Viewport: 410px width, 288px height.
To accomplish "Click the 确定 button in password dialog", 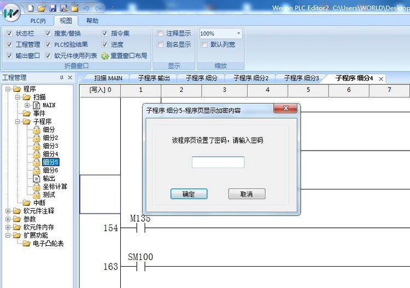I will click(x=189, y=194).
